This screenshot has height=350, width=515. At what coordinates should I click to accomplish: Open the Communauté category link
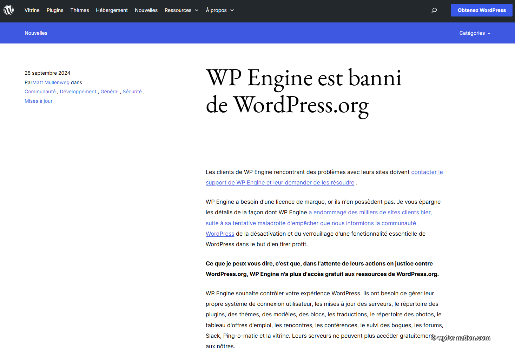40,92
